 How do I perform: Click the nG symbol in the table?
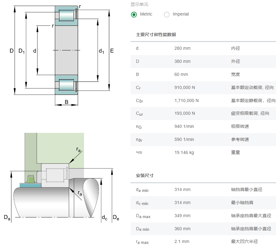tap(139, 127)
